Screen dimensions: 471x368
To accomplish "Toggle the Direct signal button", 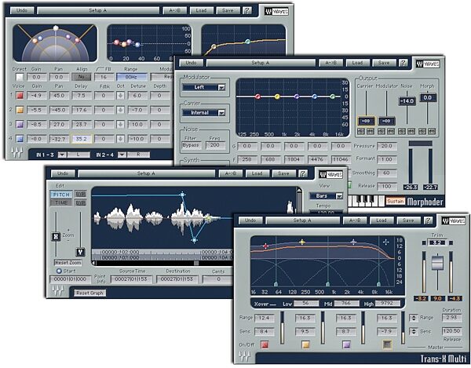I will click(x=20, y=77).
